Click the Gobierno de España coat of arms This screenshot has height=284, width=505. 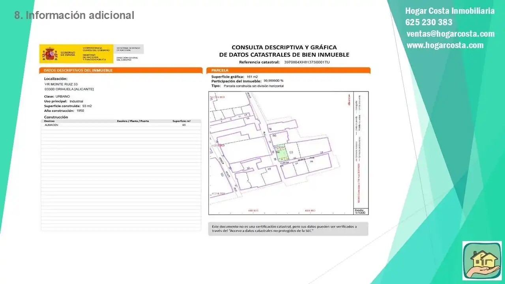click(50, 53)
